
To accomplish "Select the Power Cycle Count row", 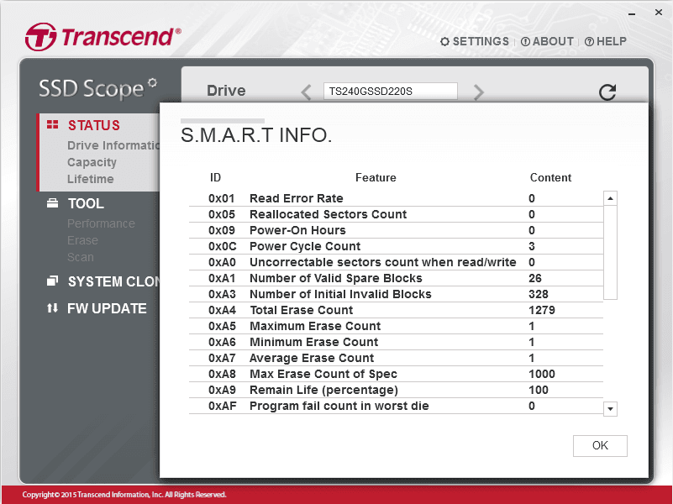I will click(396, 246).
